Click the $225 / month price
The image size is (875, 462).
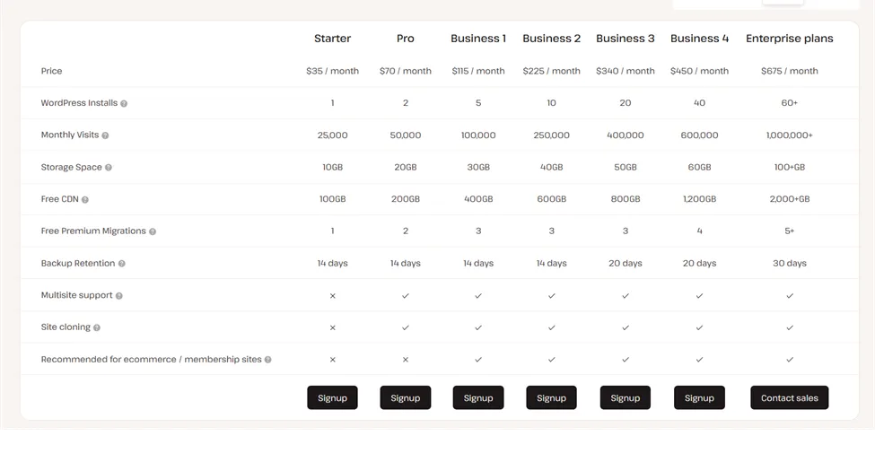click(x=551, y=71)
